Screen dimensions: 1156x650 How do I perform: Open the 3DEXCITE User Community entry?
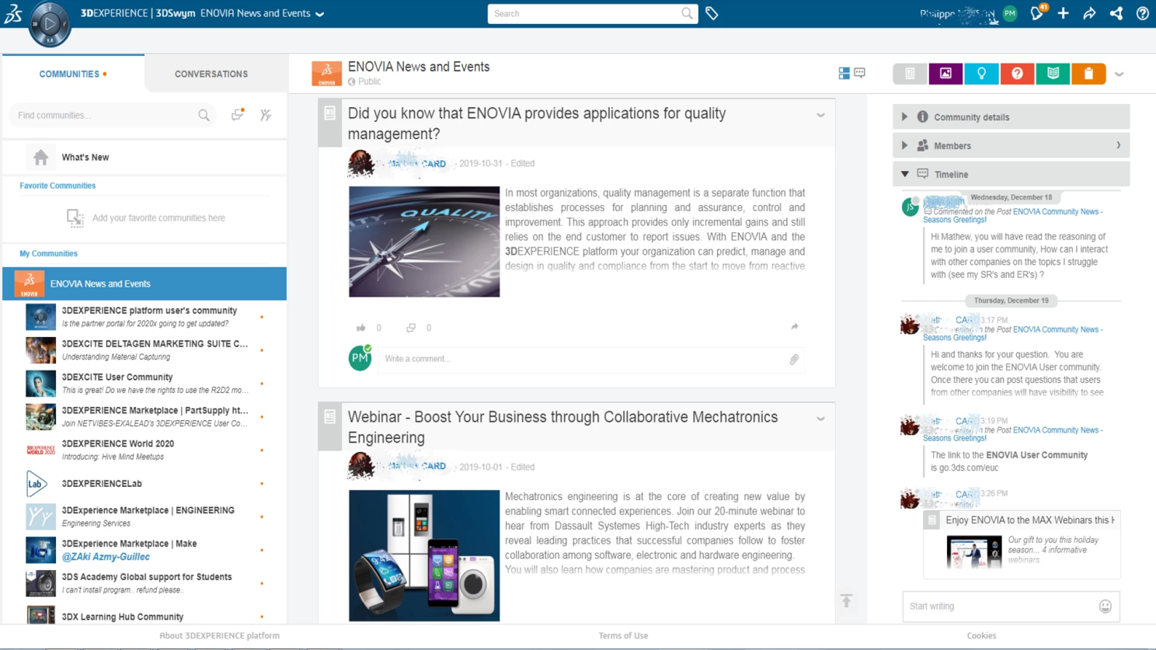117,377
